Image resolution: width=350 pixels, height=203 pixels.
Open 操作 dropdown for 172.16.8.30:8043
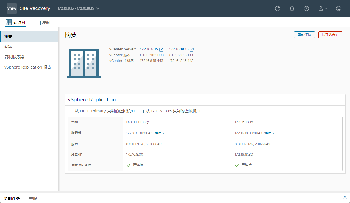[x=159, y=133]
